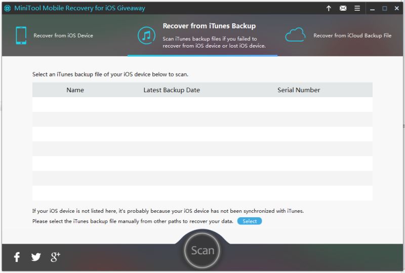Click Select to browse backup path
Viewport: 405px width, 273px height.
click(x=250, y=221)
